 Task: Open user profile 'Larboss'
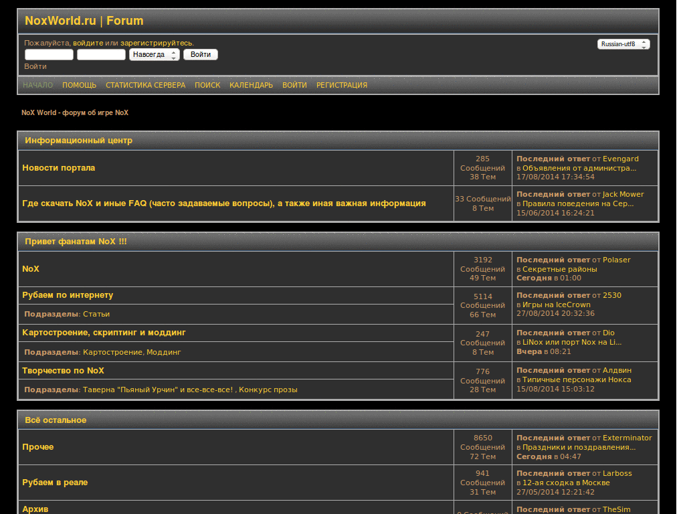pyautogui.click(x=617, y=473)
